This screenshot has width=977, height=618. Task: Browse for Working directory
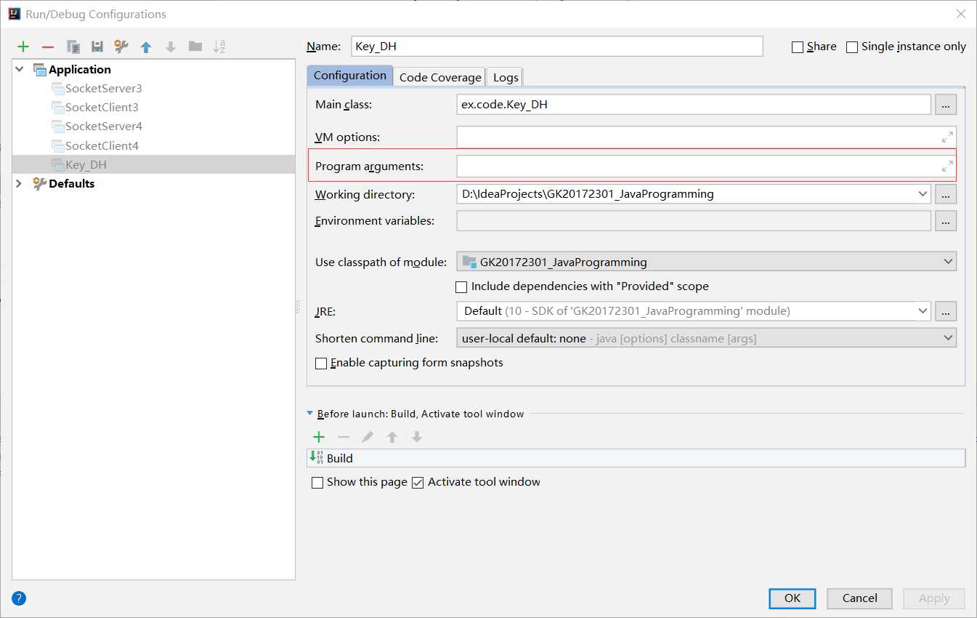pyautogui.click(x=946, y=194)
